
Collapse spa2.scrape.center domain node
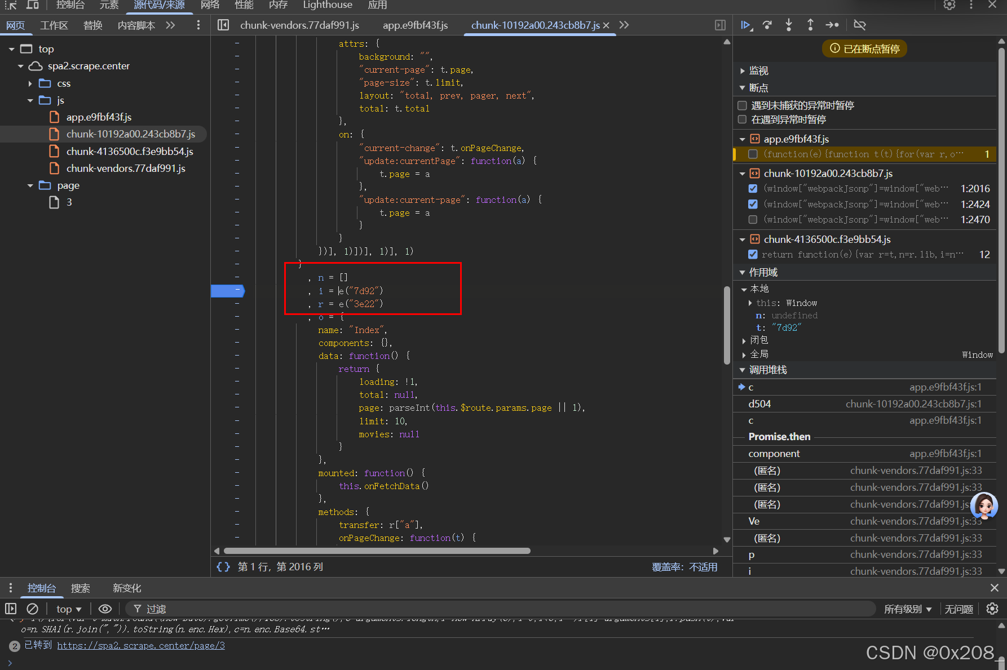(21, 66)
